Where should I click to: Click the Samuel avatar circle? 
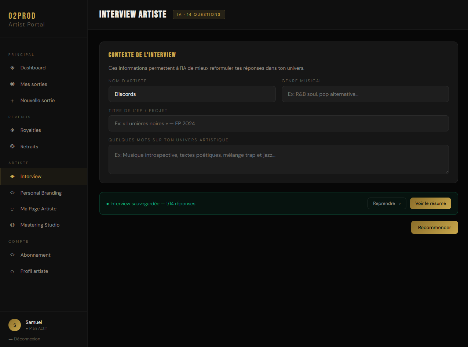(15, 325)
